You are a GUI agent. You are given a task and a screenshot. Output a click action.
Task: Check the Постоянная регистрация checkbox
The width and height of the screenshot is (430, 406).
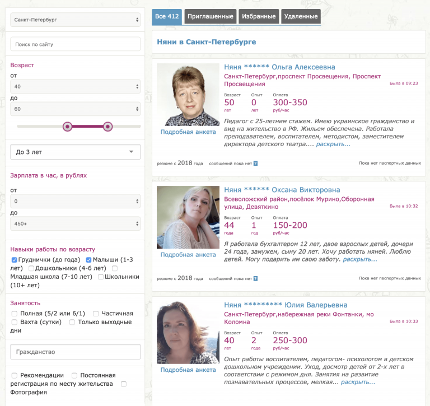point(74,375)
